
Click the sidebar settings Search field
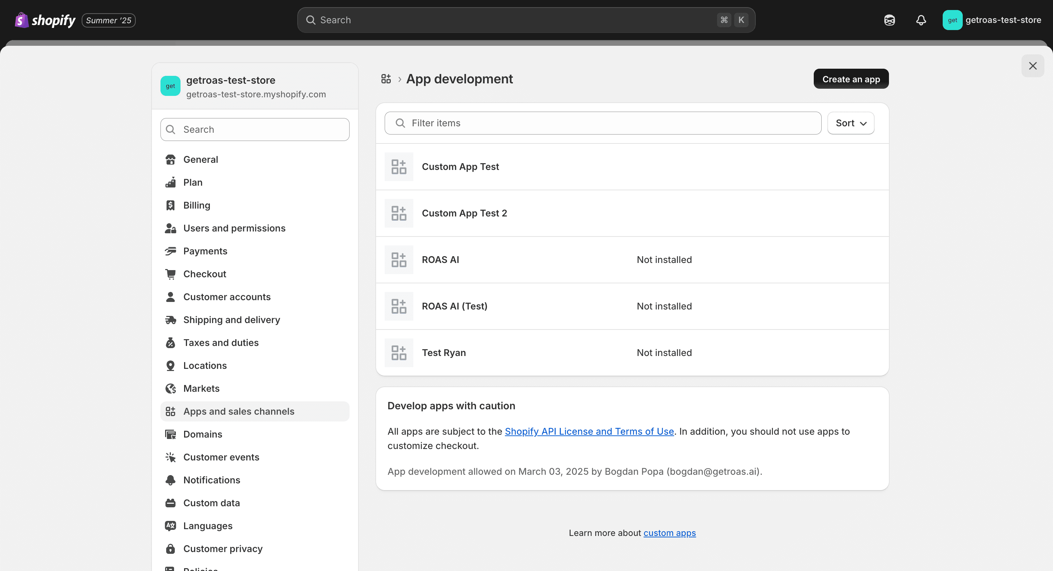click(x=255, y=130)
